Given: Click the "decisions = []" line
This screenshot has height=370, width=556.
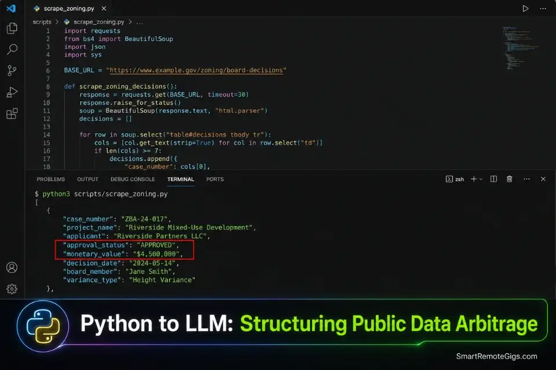Looking at the screenshot, I should (x=105, y=119).
